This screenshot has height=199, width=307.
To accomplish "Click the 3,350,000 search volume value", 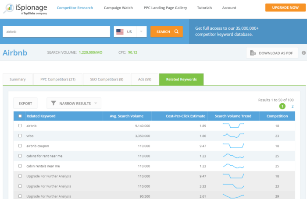I will pos(143,136).
